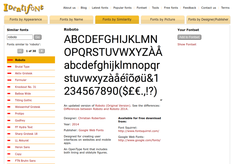Visit the fontsquirrel.com download link
This screenshot has width=234, height=164.
pyautogui.click(x=139, y=131)
